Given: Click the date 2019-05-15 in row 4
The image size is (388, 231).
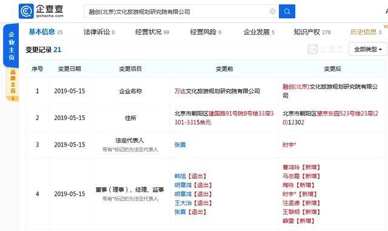Looking at the screenshot, I should [70, 194].
